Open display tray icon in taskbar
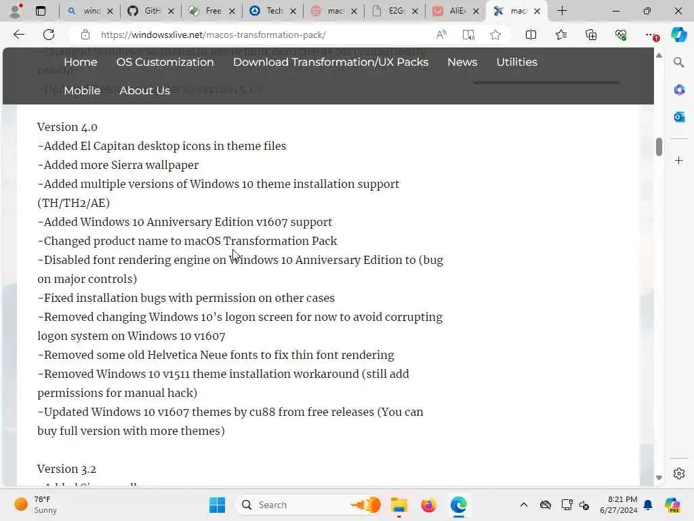The width and height of the screenshot is (694, 521). pos(567,505)
